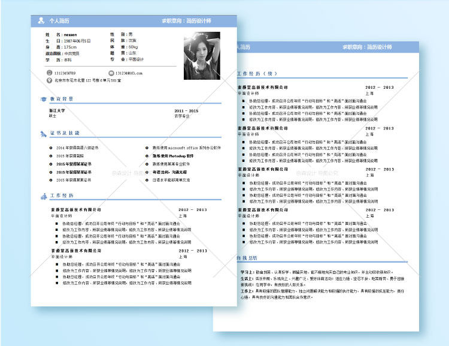The image size is (449, 346).
Task: Click the first company name on the second page
Action: (x=263, y=87)
